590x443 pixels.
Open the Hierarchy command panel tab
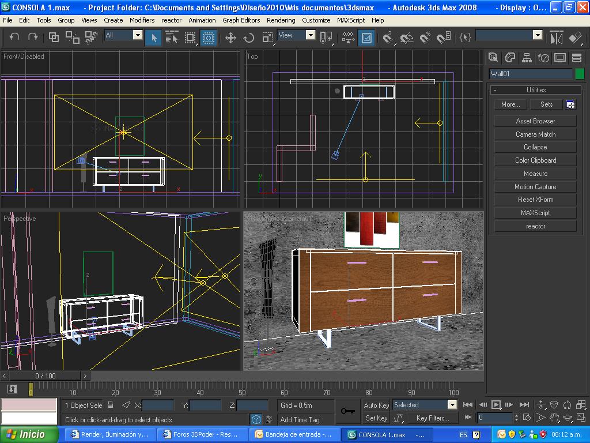(527, 58)
